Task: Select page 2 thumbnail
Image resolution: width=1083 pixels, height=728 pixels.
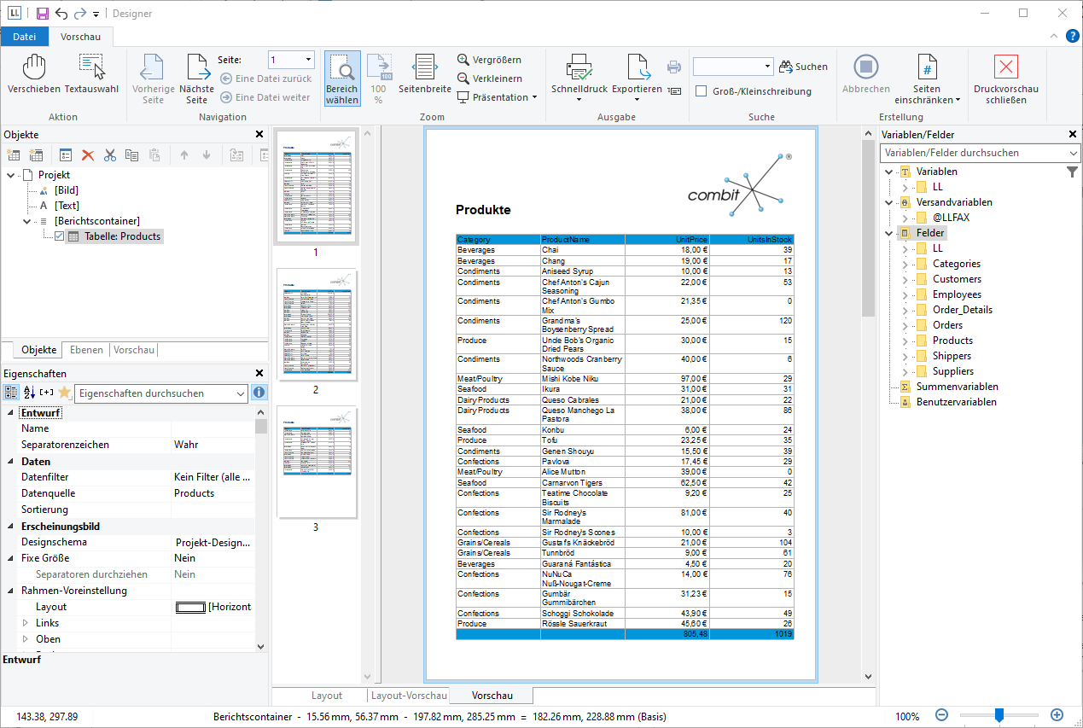Action: (316, 325)
